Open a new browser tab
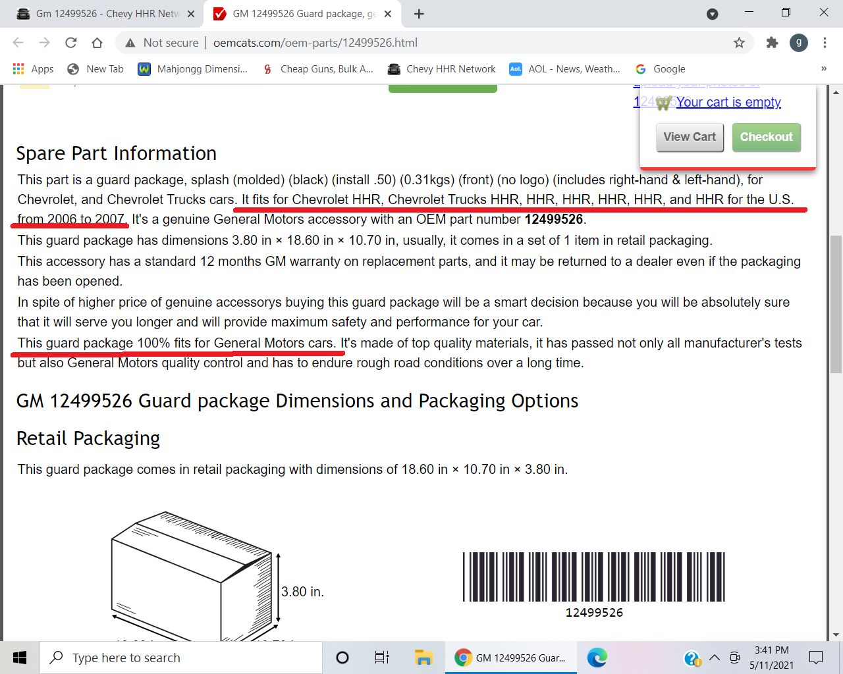Image resolution: width=843 pixels, height=674 pixels. coord(419,14)
